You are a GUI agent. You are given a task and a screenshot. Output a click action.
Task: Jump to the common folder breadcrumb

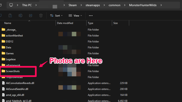[114, 5]
